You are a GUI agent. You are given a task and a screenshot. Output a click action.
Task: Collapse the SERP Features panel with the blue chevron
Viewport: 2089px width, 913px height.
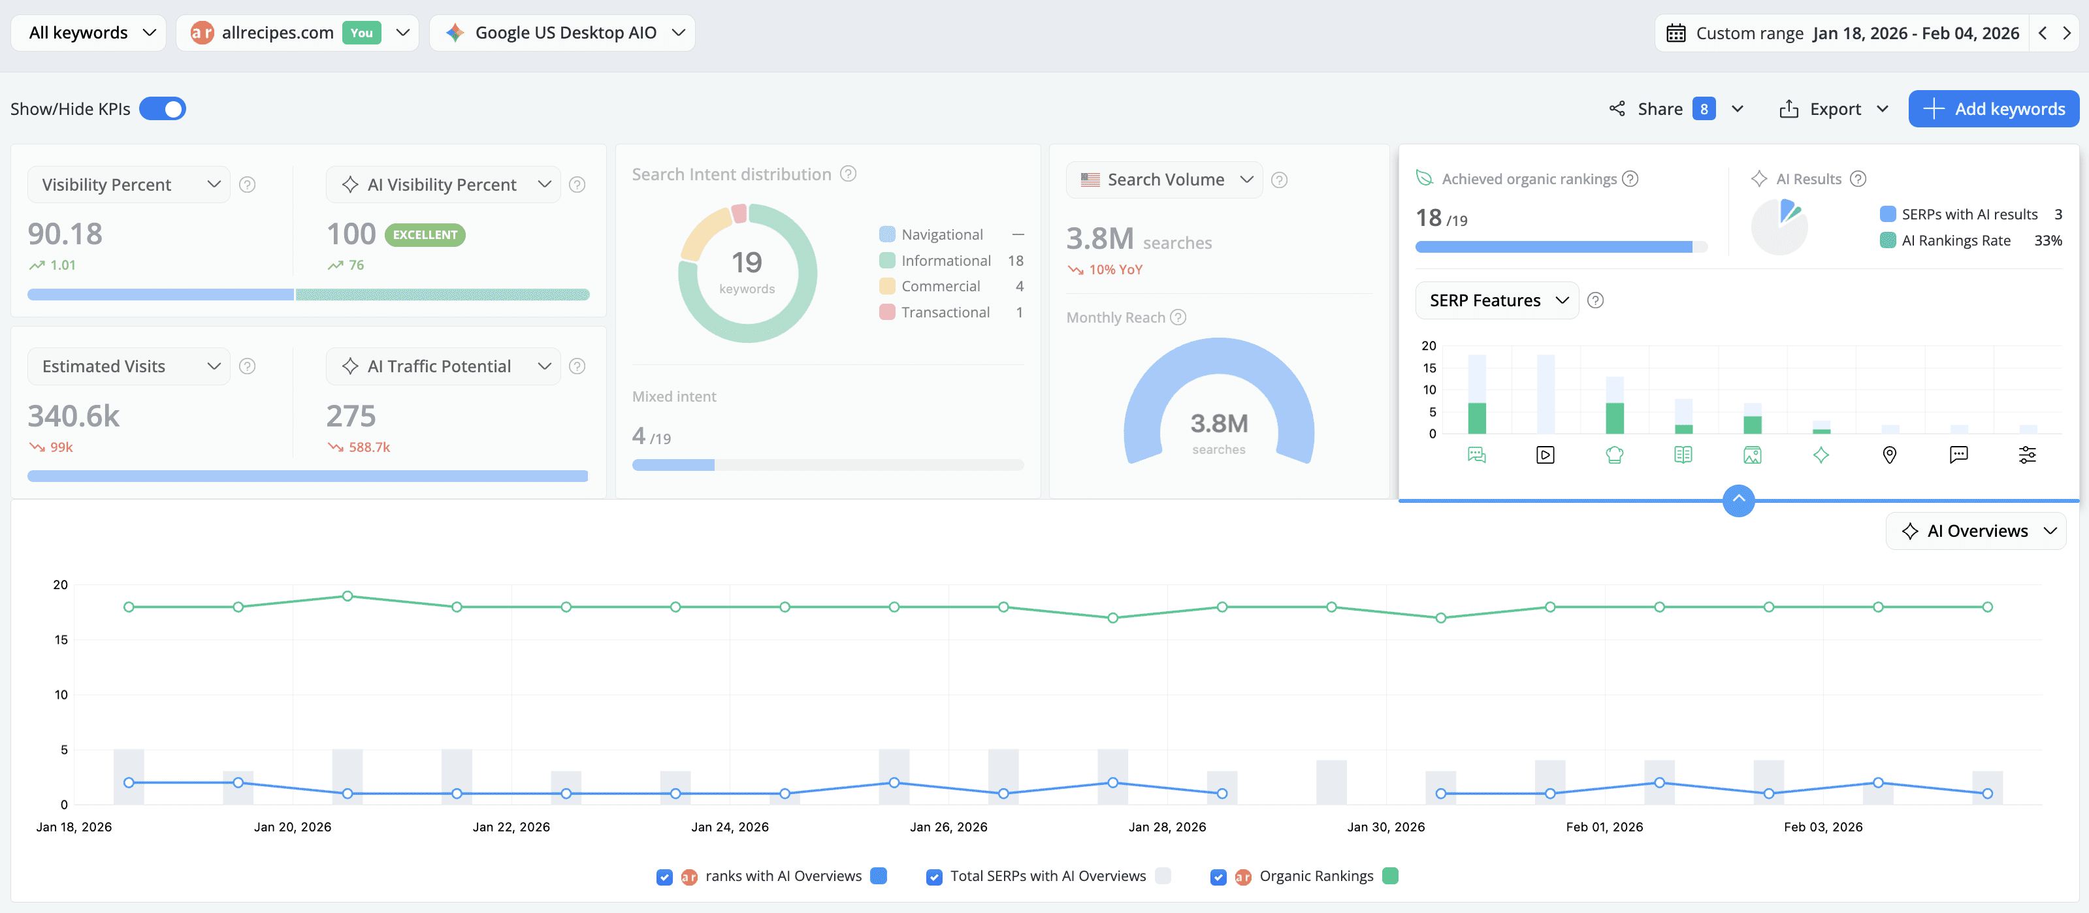pos(1738,500)
